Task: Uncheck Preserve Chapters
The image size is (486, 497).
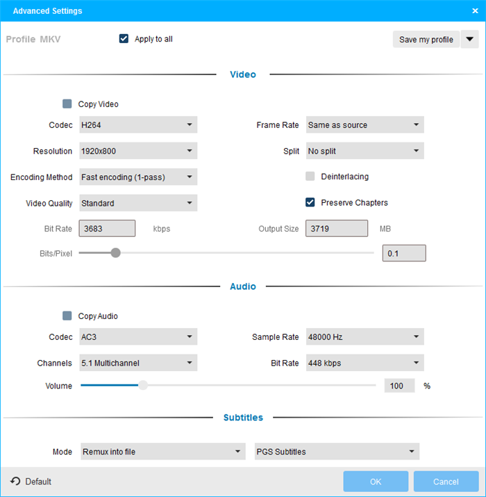Action: pos(310,202)
